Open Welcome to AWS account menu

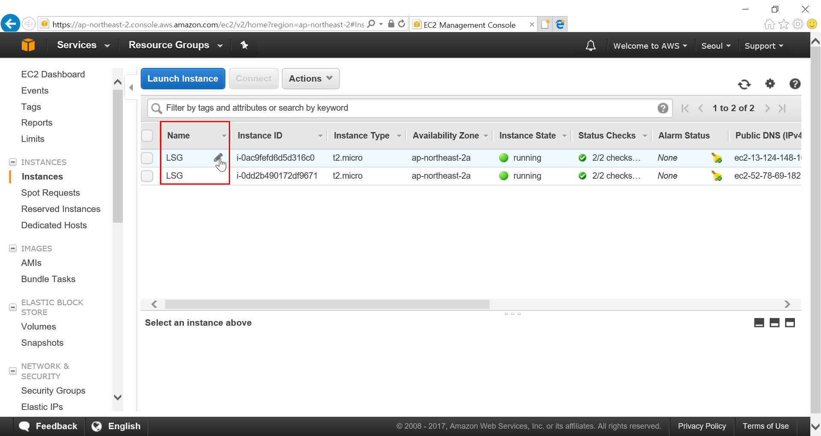pos(650,46)
